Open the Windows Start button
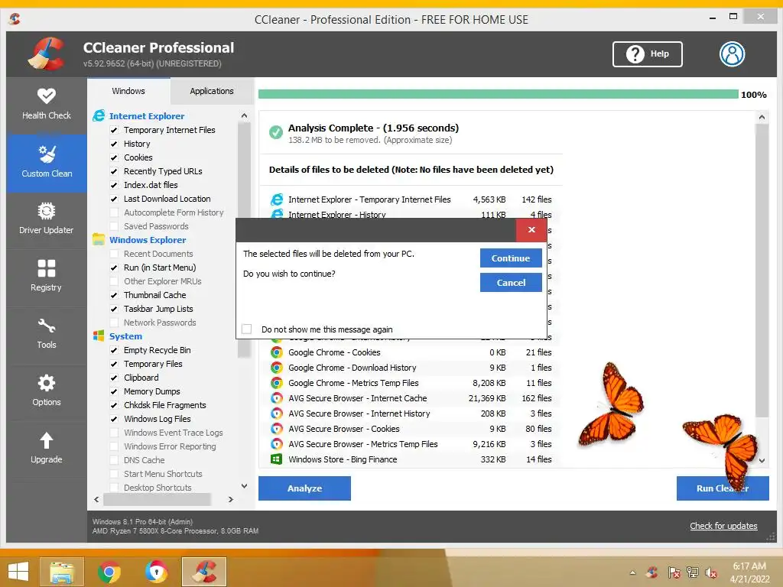783x587 pixels. pos(18,572)
